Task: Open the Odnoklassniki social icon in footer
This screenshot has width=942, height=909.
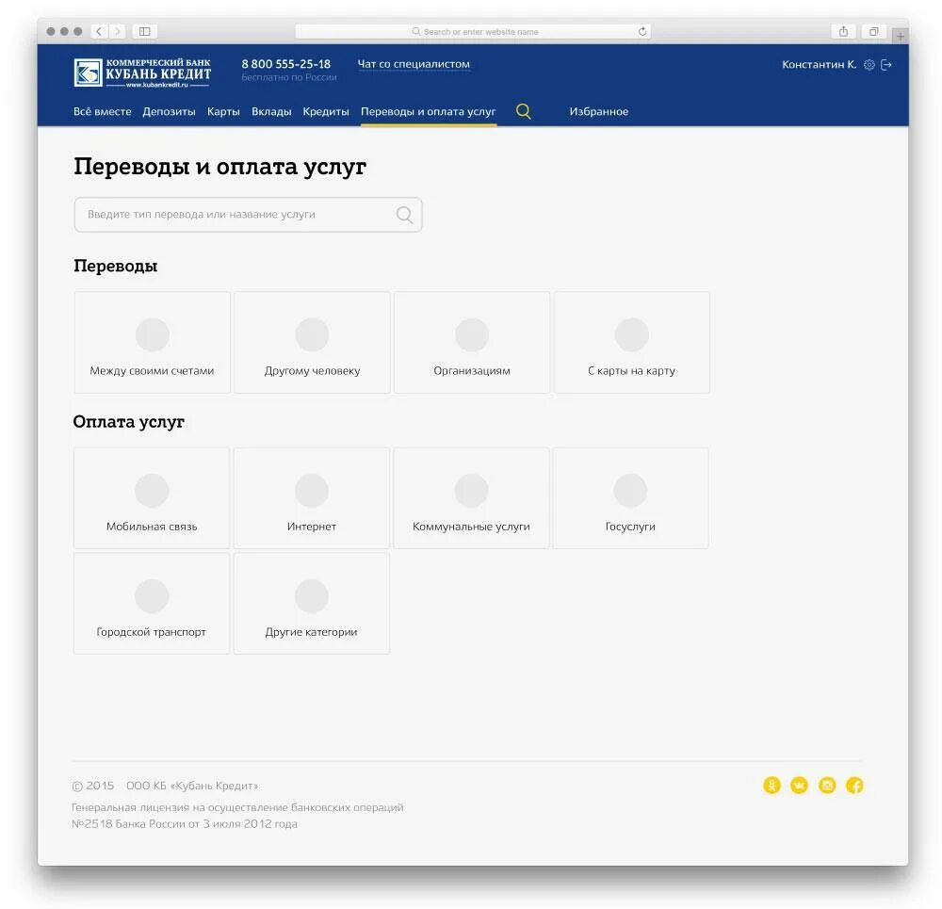Action: [772, 784]
